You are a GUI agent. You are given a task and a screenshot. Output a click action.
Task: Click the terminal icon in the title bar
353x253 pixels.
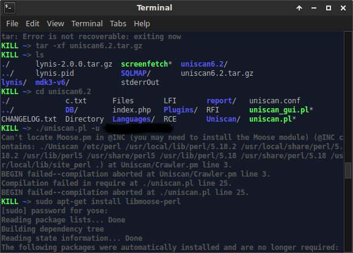click(x=10, y=8)
